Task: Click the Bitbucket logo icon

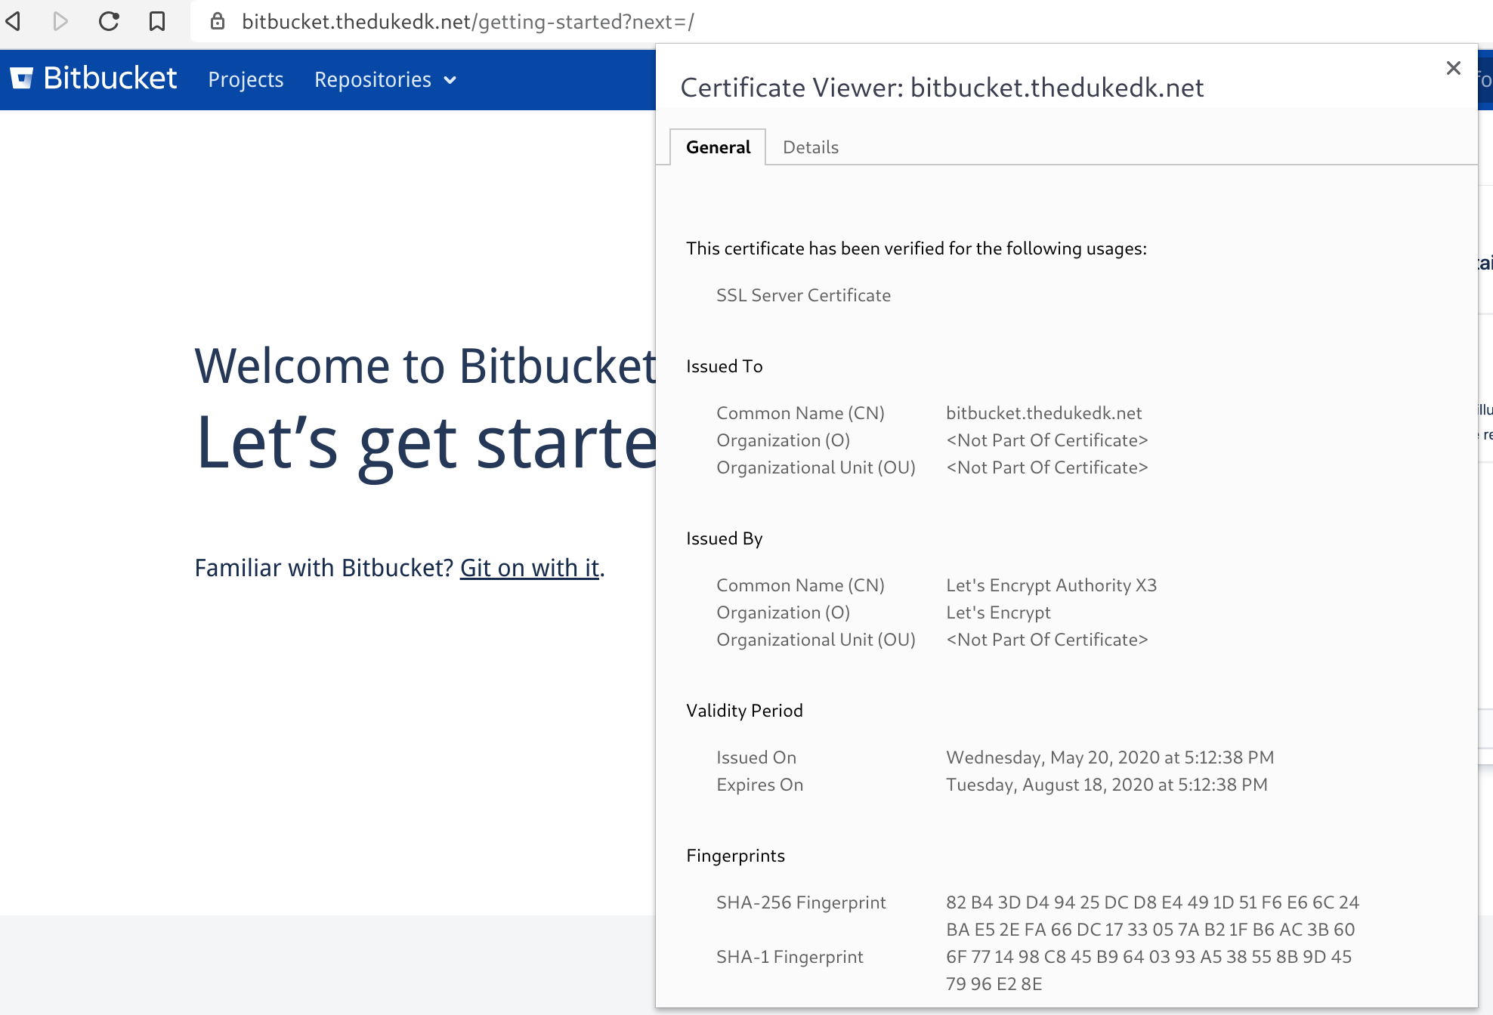Action: tap(22, 78)
